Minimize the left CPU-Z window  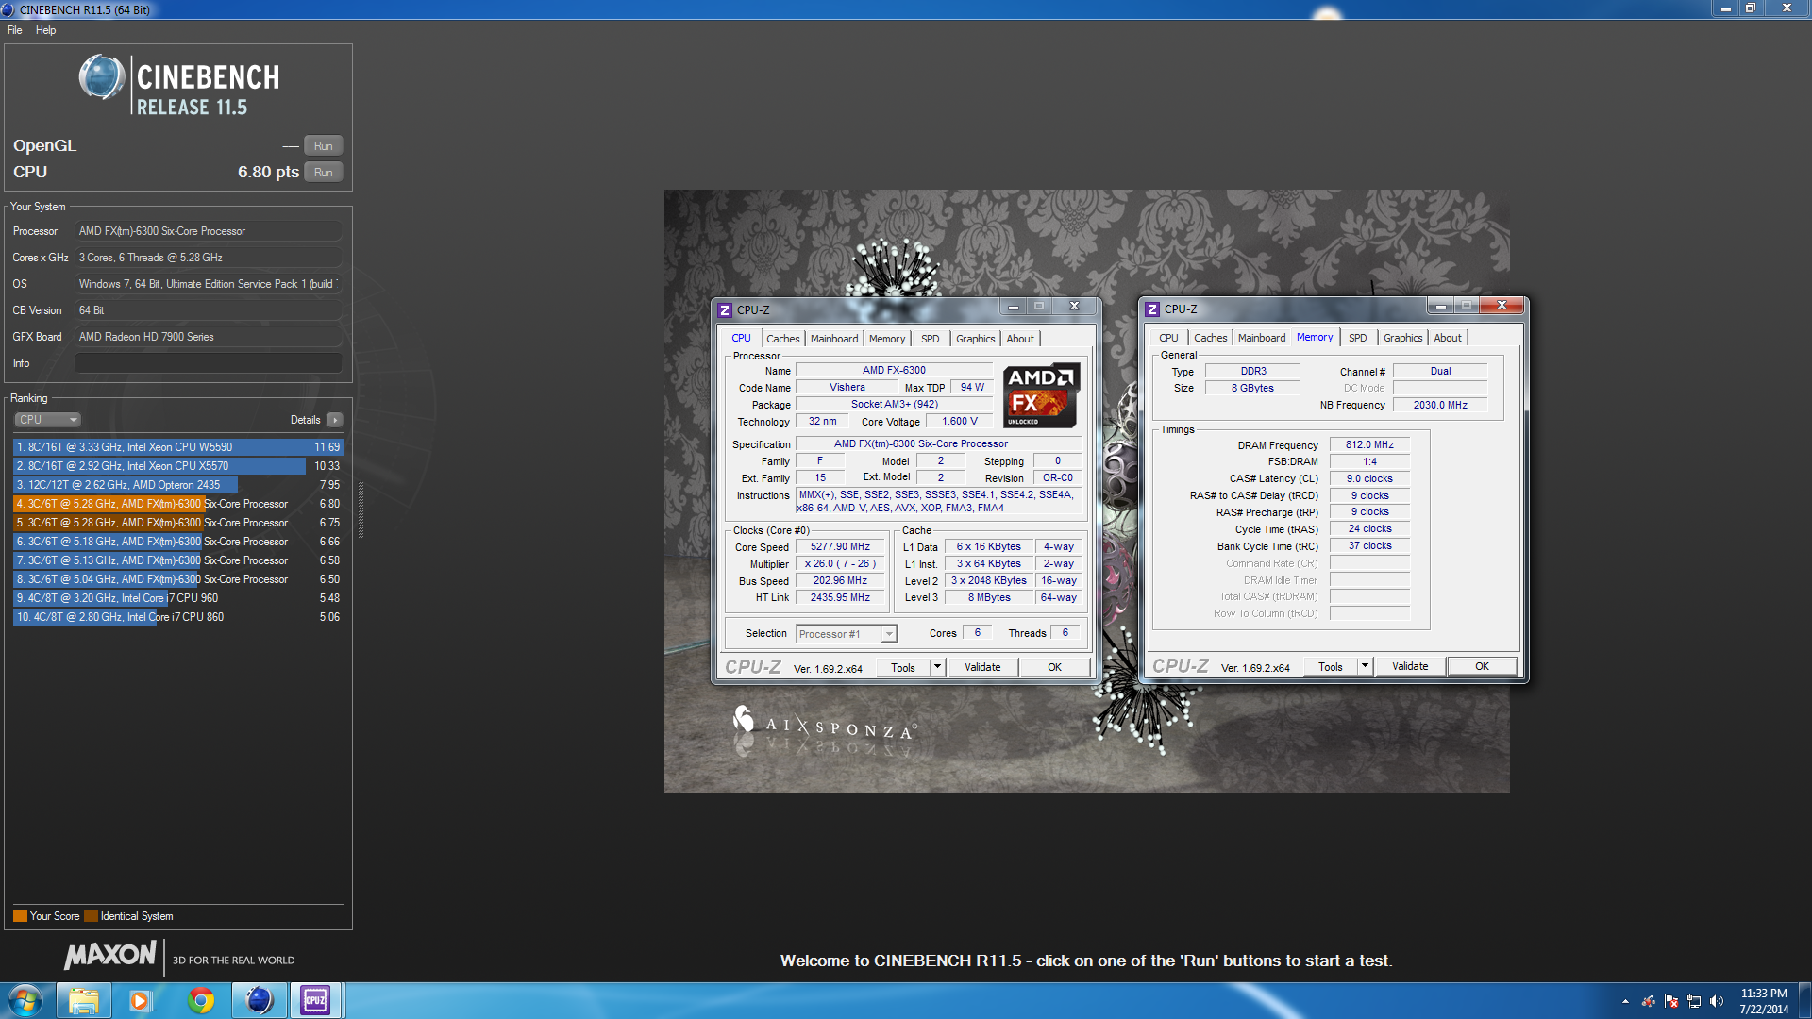coord(1013,306)
